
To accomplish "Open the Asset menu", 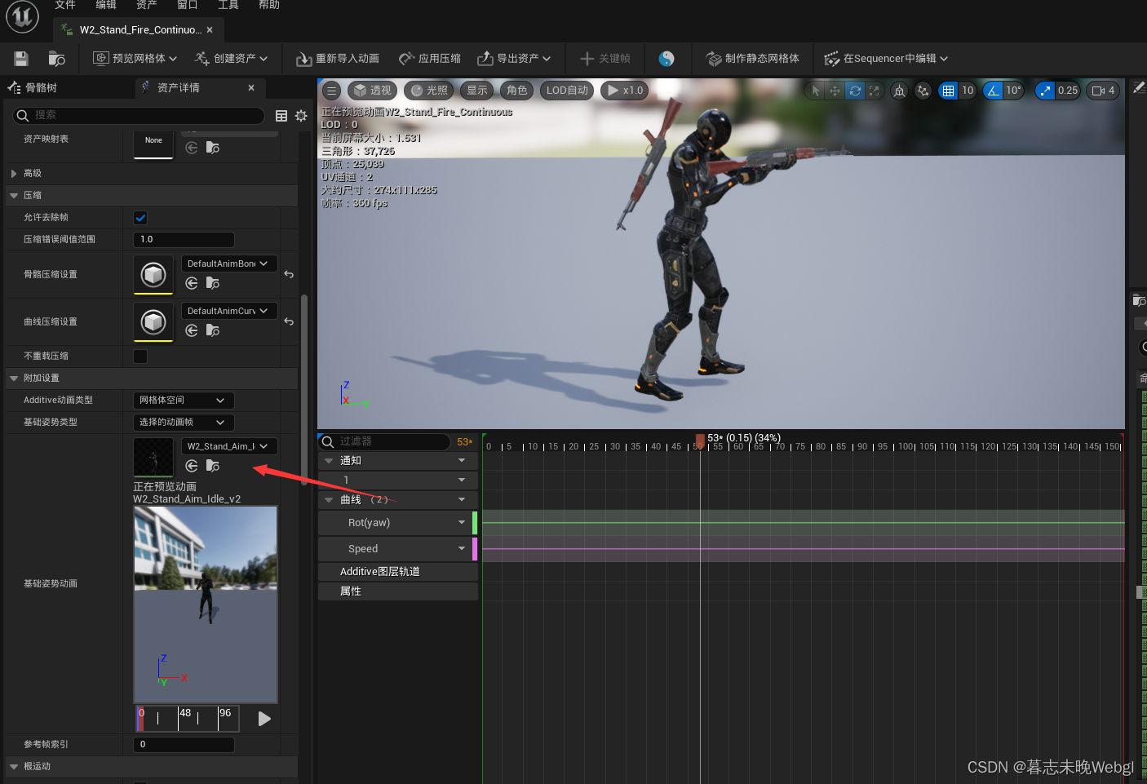I will pyautogui.click(x=147, y=5).
